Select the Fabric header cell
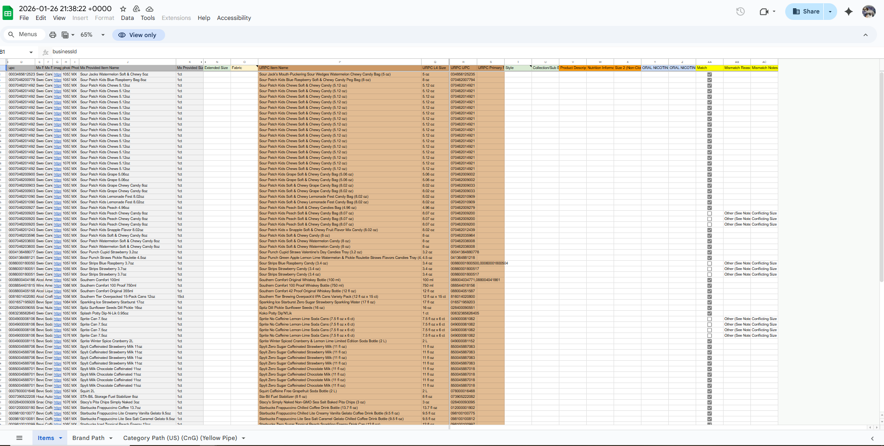The image size is (884, 446). [244, 68]
